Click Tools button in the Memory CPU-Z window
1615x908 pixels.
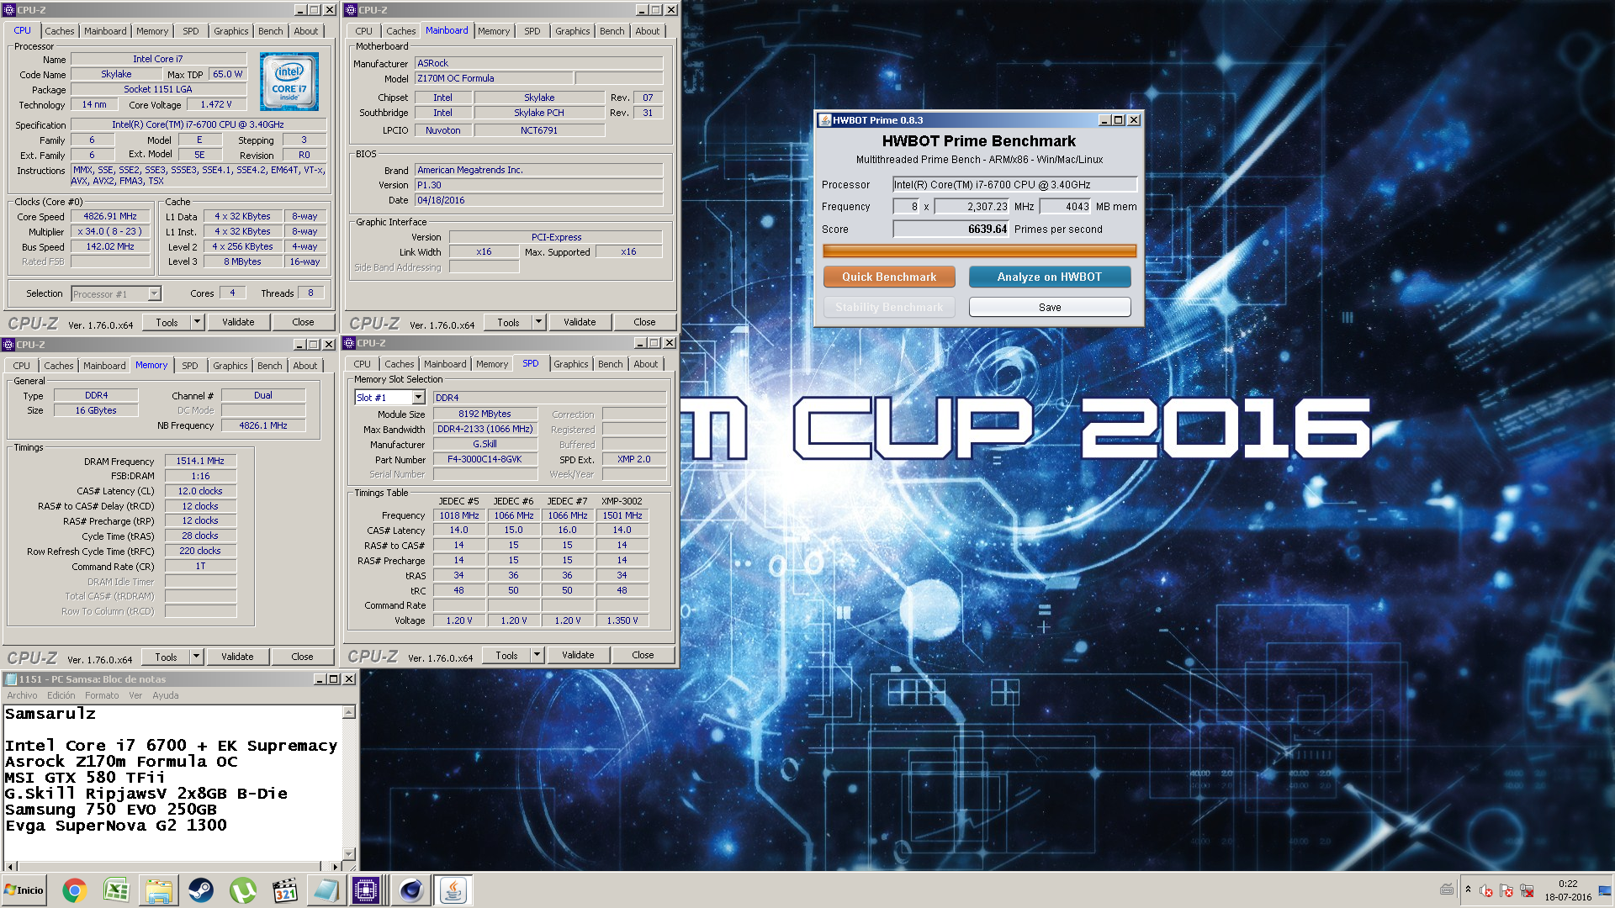tap(166, 657)
